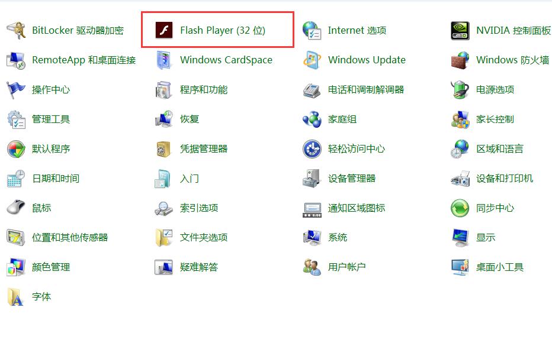Click the 同步中心 link text

495,208
